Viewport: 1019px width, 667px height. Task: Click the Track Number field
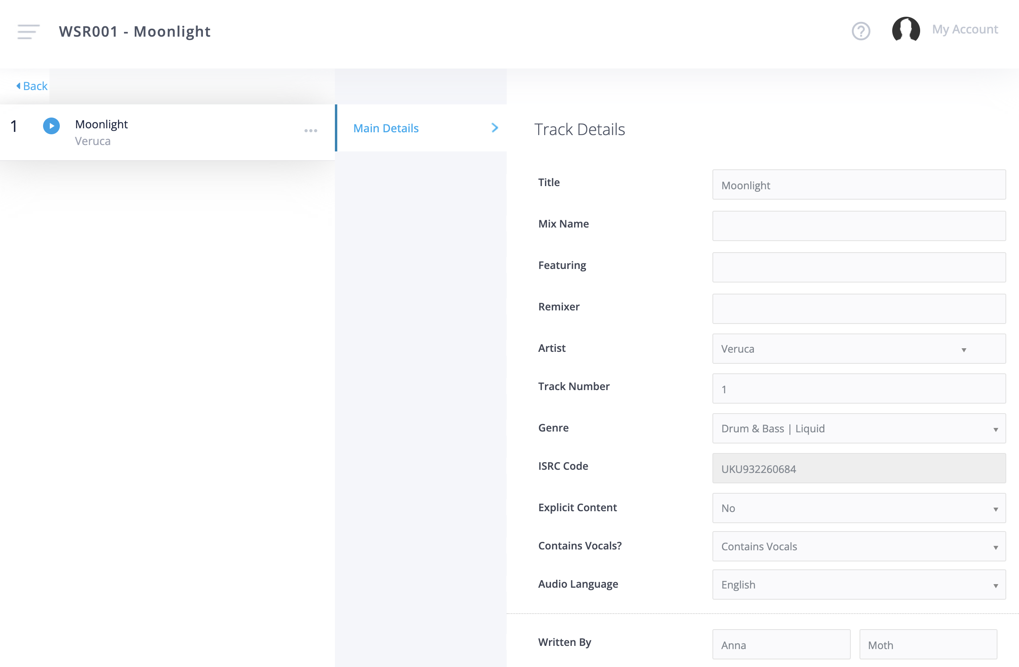pos(859,388)
